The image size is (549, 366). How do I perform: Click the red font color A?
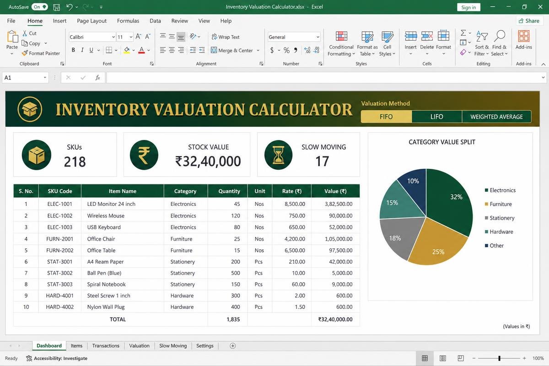point(142,50)
